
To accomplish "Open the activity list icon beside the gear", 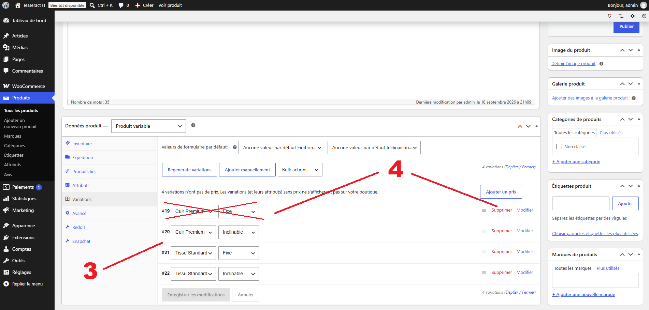I will click(x=621, y=16).
